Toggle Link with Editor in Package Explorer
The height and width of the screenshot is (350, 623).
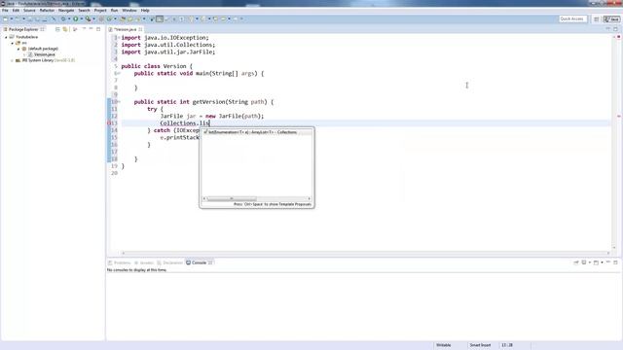coord(65,29)
